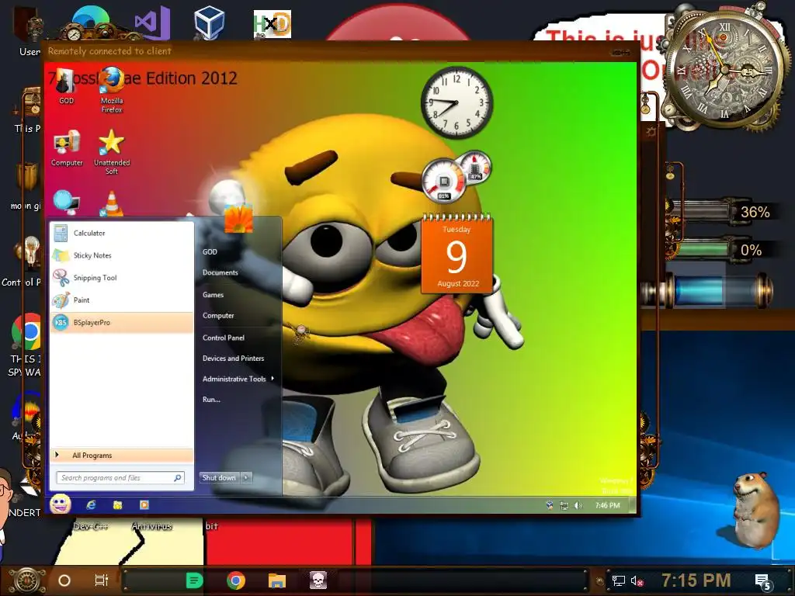Open the media player icon on the remote taskbar
The height and width of the screenshot is (596, 795).
tap(144, 504)
